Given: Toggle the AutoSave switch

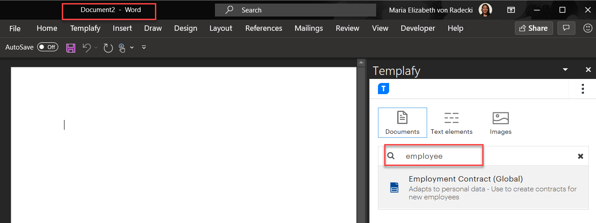Looking at the screenshot, I should (x=47, y=47).
